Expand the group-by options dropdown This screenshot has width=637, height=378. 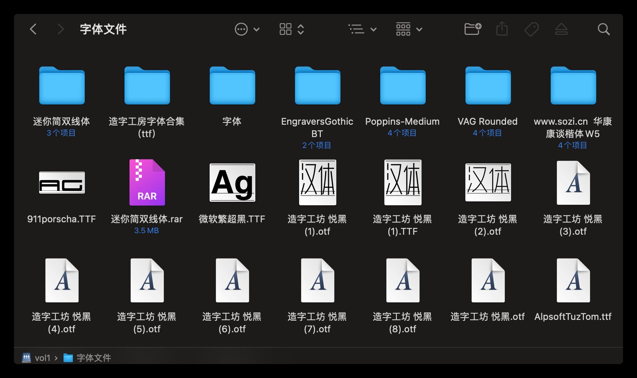(409, 29)
